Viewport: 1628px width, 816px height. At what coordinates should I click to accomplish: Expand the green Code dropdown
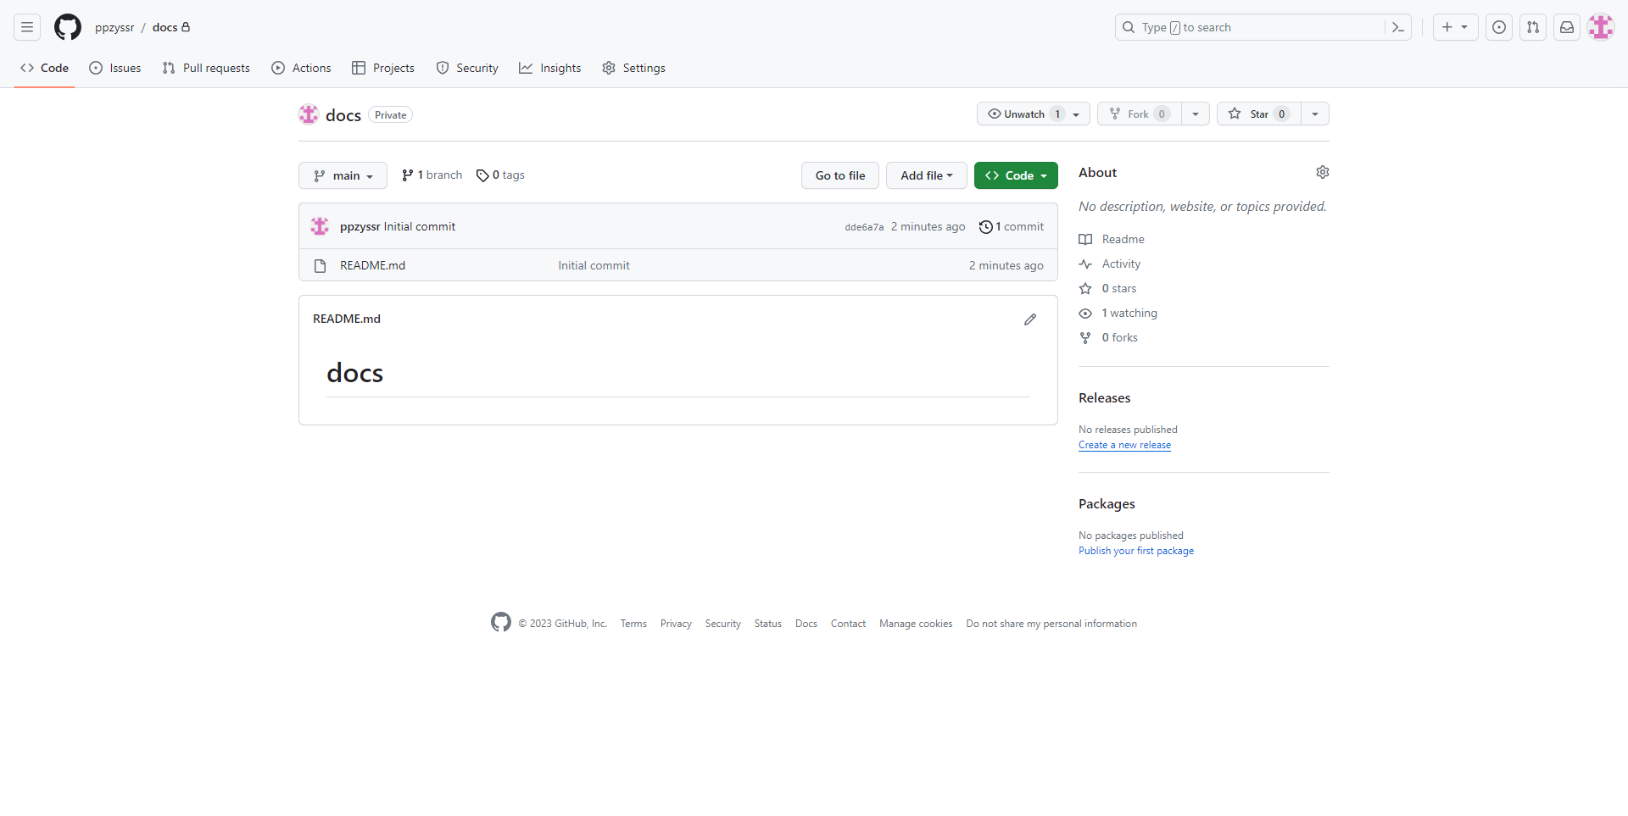click(1016, 175)
